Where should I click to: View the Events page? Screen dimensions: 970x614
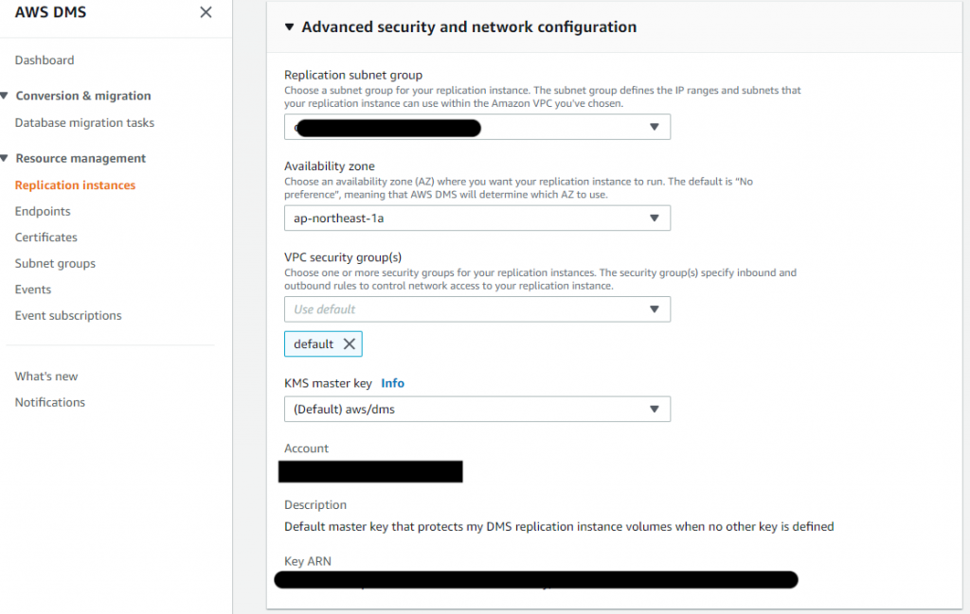(33, 289)
